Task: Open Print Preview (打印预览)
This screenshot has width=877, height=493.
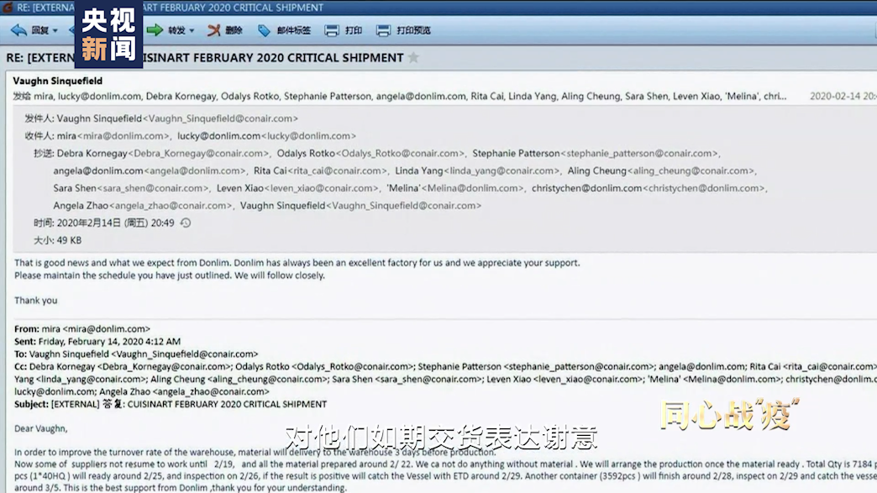Action: pyautogui.click(x=403, y=30)
